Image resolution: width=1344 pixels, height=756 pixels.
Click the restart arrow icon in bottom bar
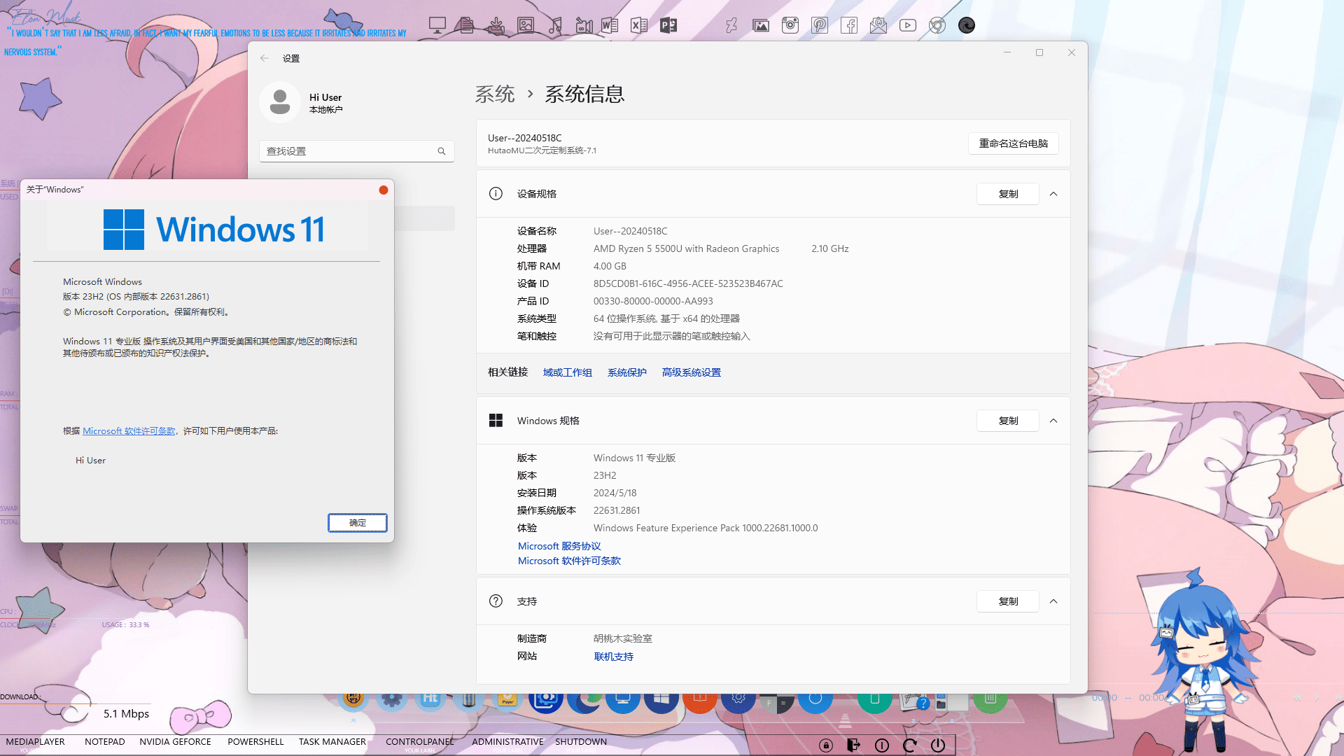[x=909, y=745]
